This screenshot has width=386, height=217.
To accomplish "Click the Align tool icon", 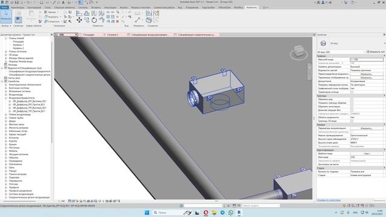I will click(x=79, y=13).
